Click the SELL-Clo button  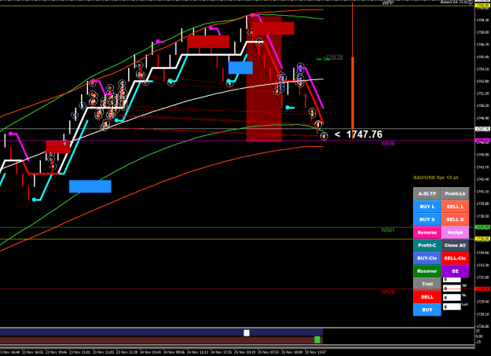point(455,259)
